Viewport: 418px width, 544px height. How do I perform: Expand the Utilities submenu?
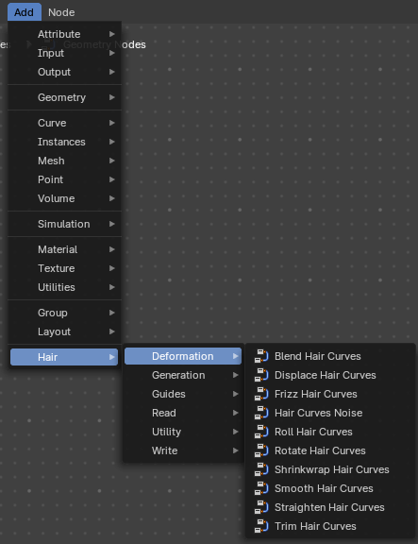click(64, 287)
